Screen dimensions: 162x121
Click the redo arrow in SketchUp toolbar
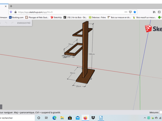[12, 23]
